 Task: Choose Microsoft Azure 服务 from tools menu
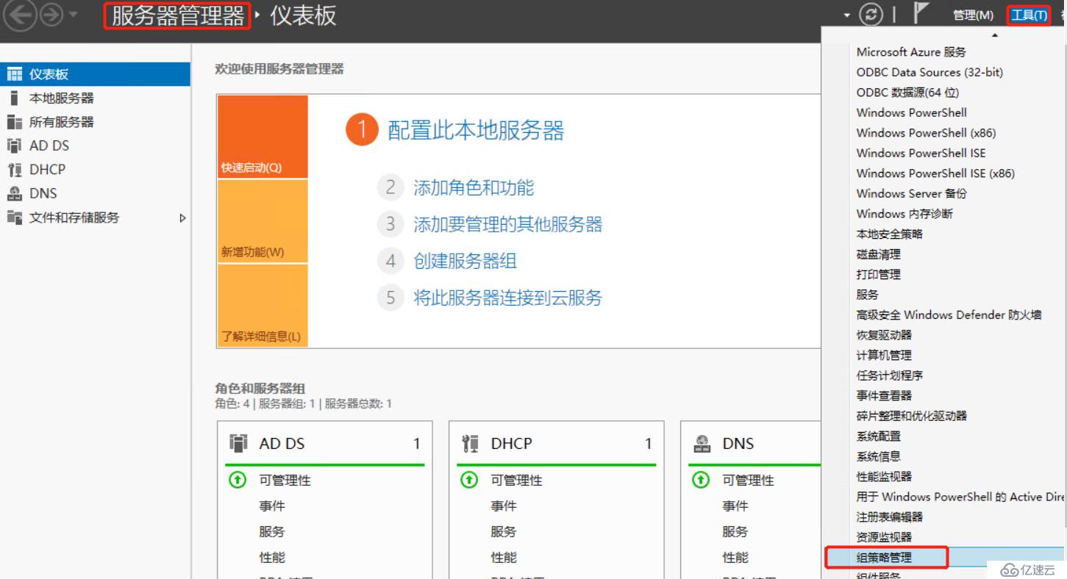911,52
